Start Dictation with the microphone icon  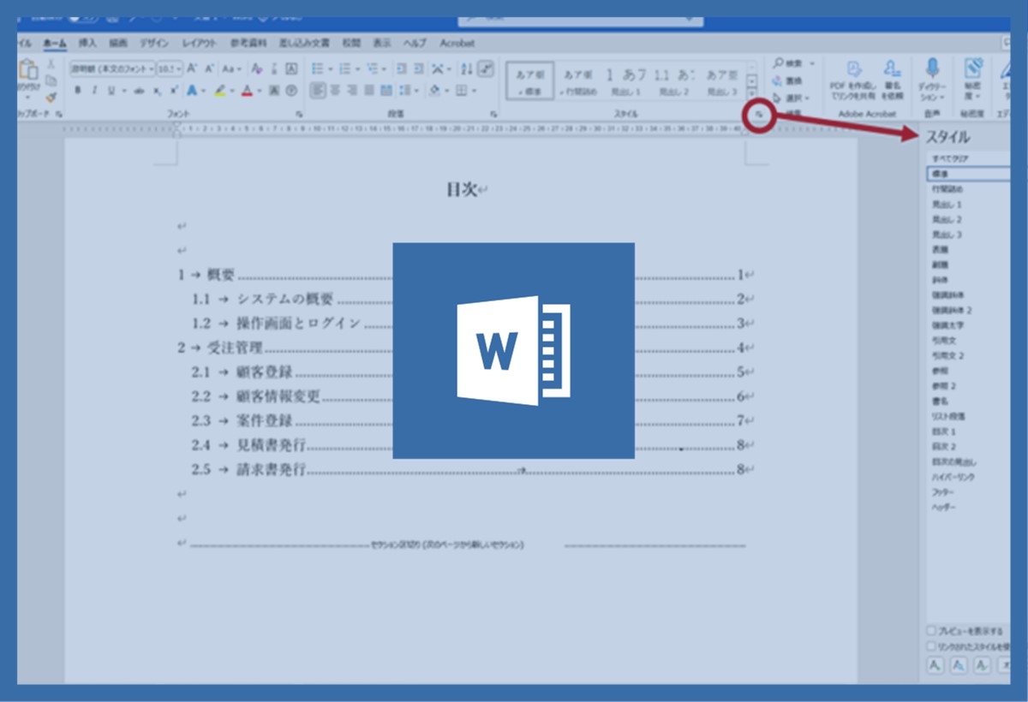(931, 68)
